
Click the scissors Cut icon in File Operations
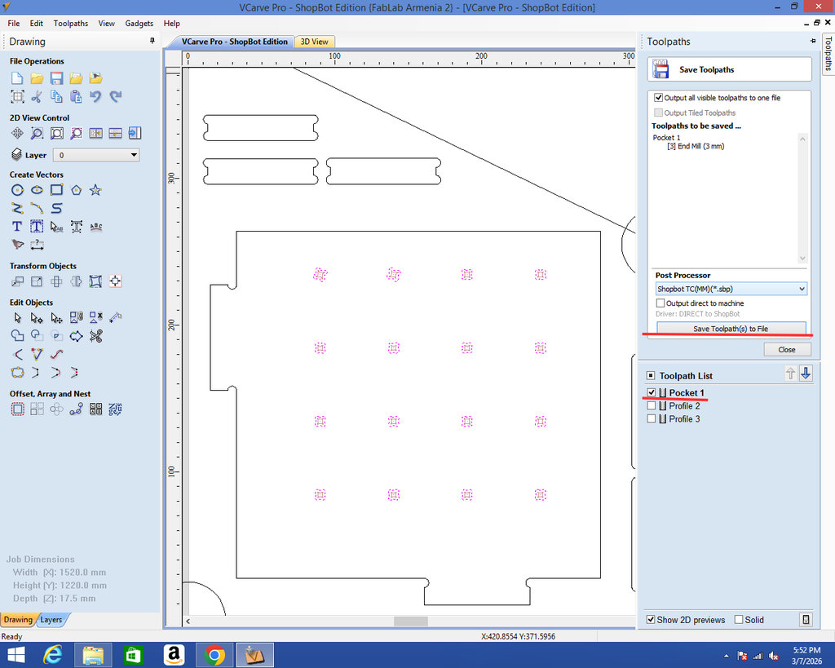coord(37,96)
